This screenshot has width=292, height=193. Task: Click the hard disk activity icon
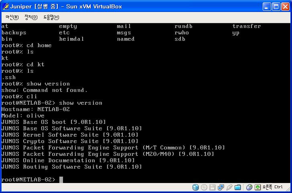click(x=195, y=187)
